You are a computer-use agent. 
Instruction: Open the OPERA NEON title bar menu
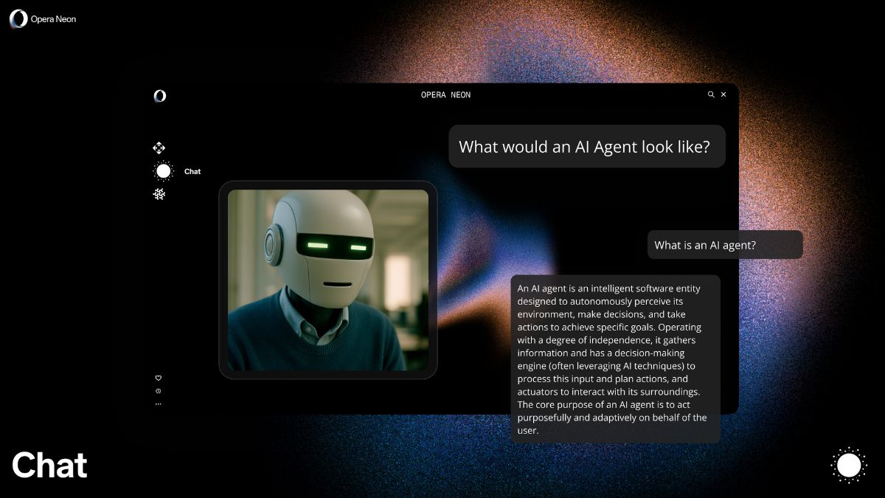pos(446,94)
